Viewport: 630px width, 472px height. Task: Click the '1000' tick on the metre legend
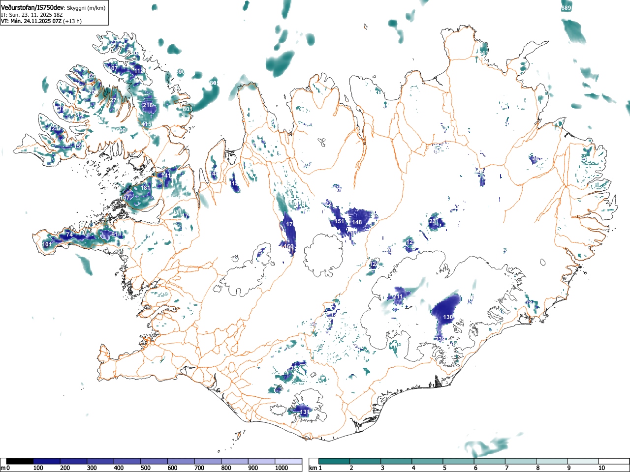coord(282,468)
